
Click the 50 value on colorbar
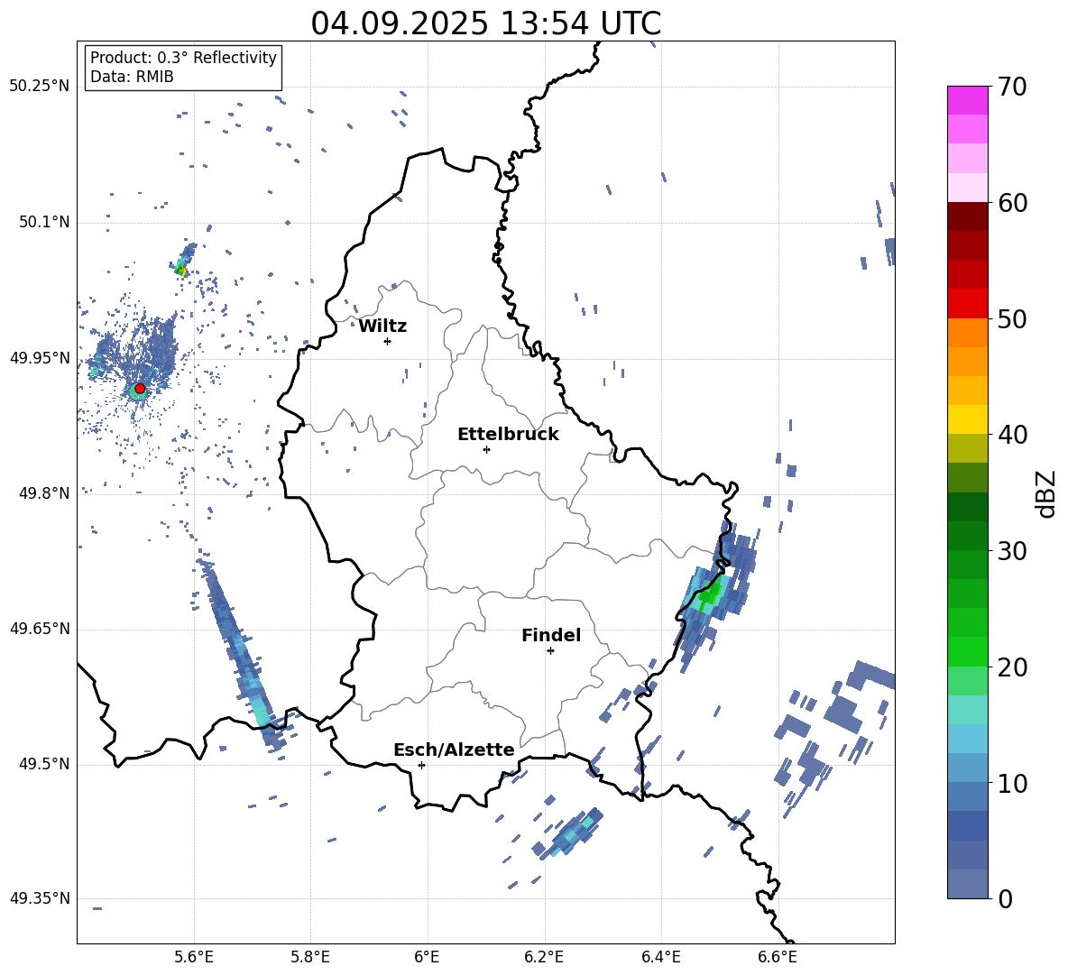click(x=1012, y=319)
